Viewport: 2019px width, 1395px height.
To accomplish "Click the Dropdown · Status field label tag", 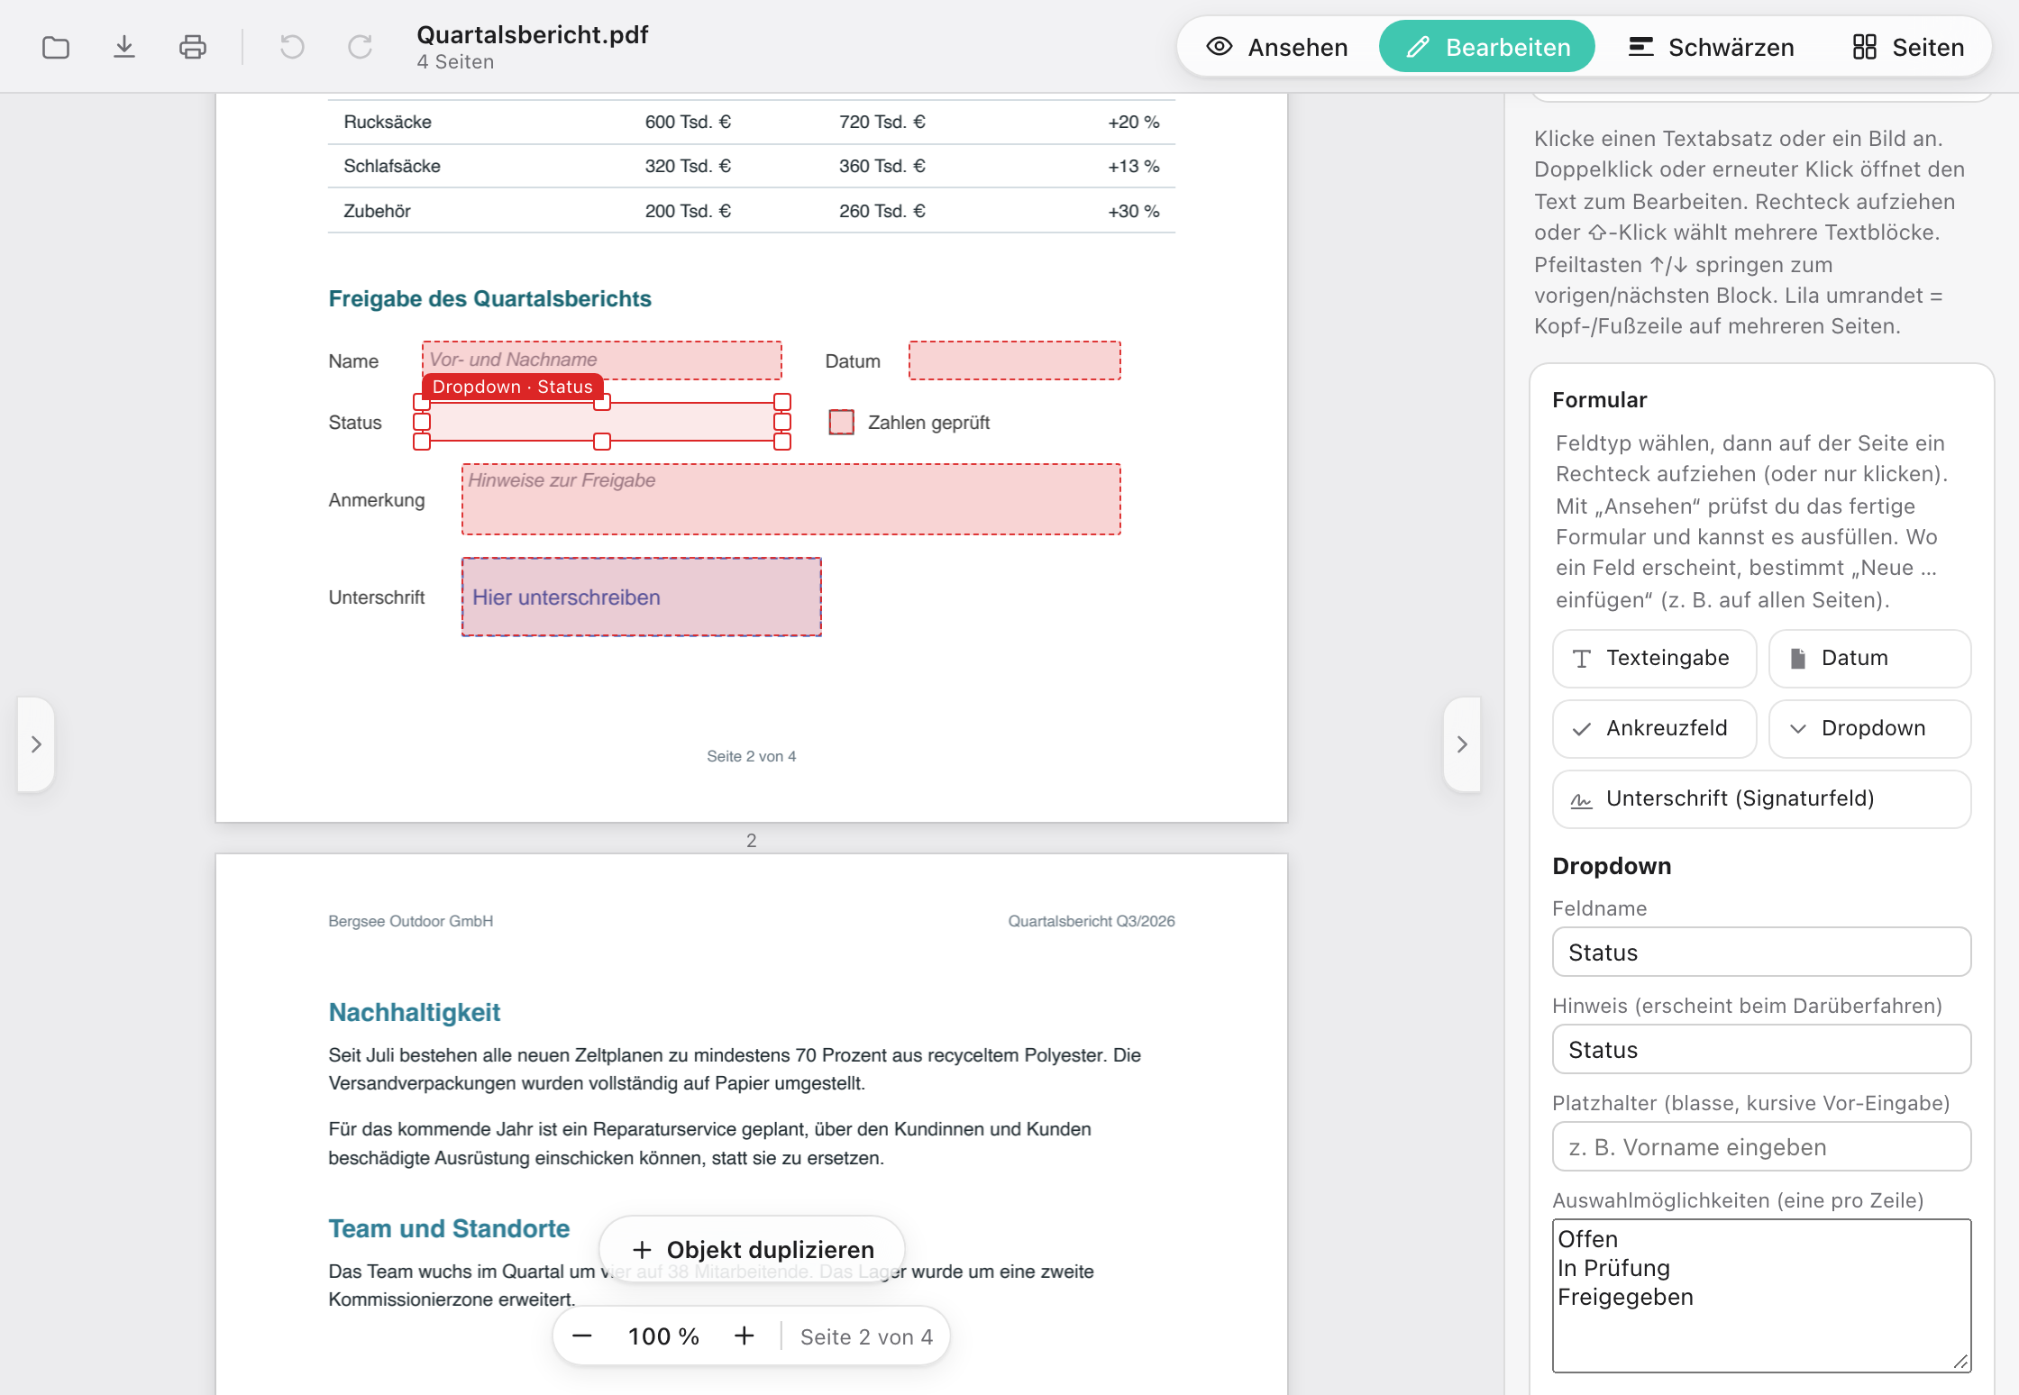I will click(x=512, y=387).
